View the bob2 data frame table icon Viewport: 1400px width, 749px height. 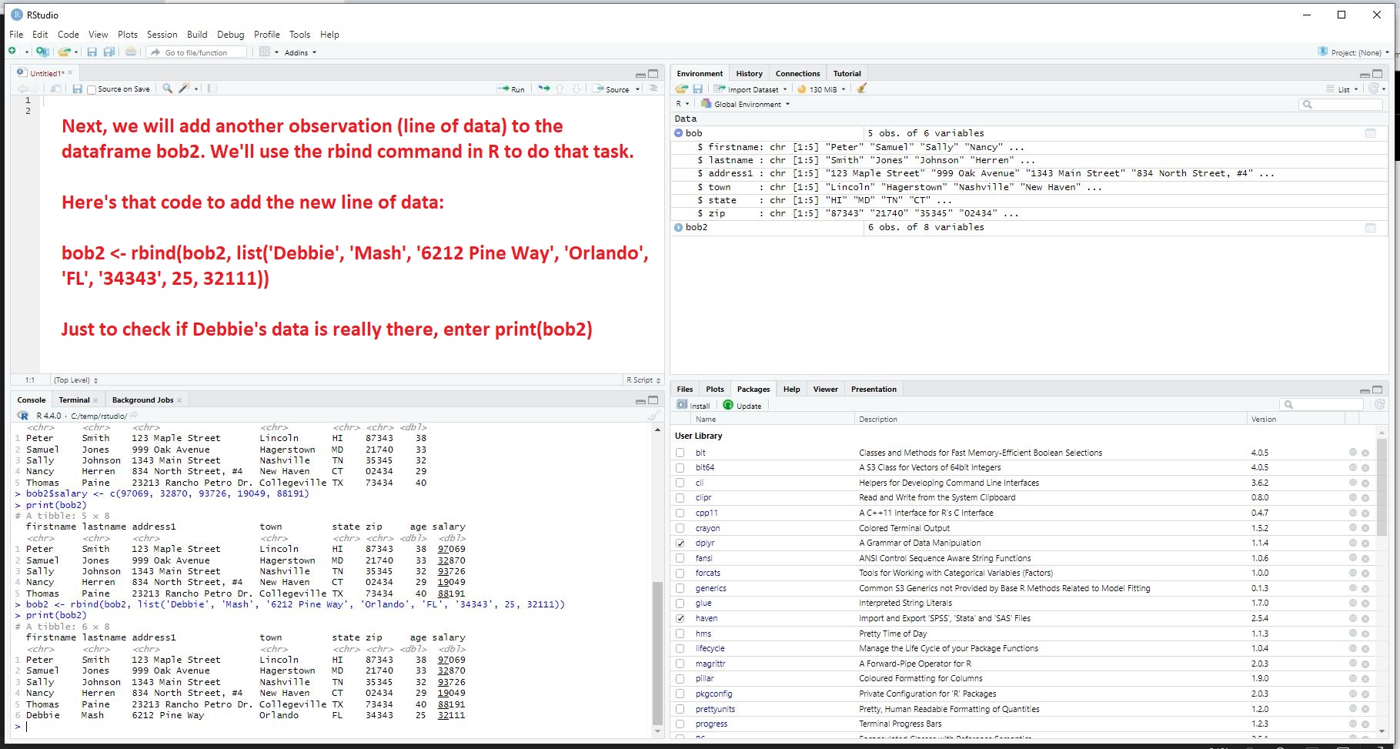pyautogui.click(x=1370, y=228)
